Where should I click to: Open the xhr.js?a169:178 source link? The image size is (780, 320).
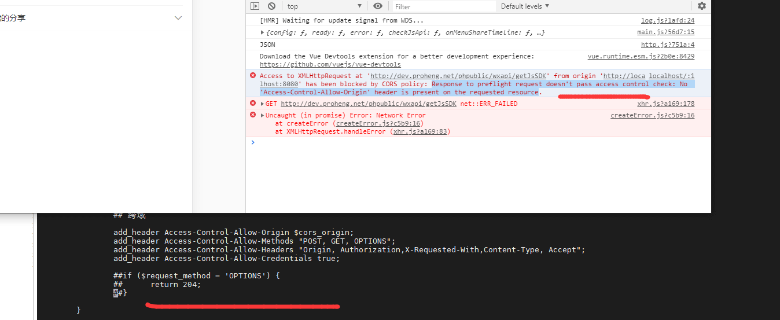click(665, 104)
